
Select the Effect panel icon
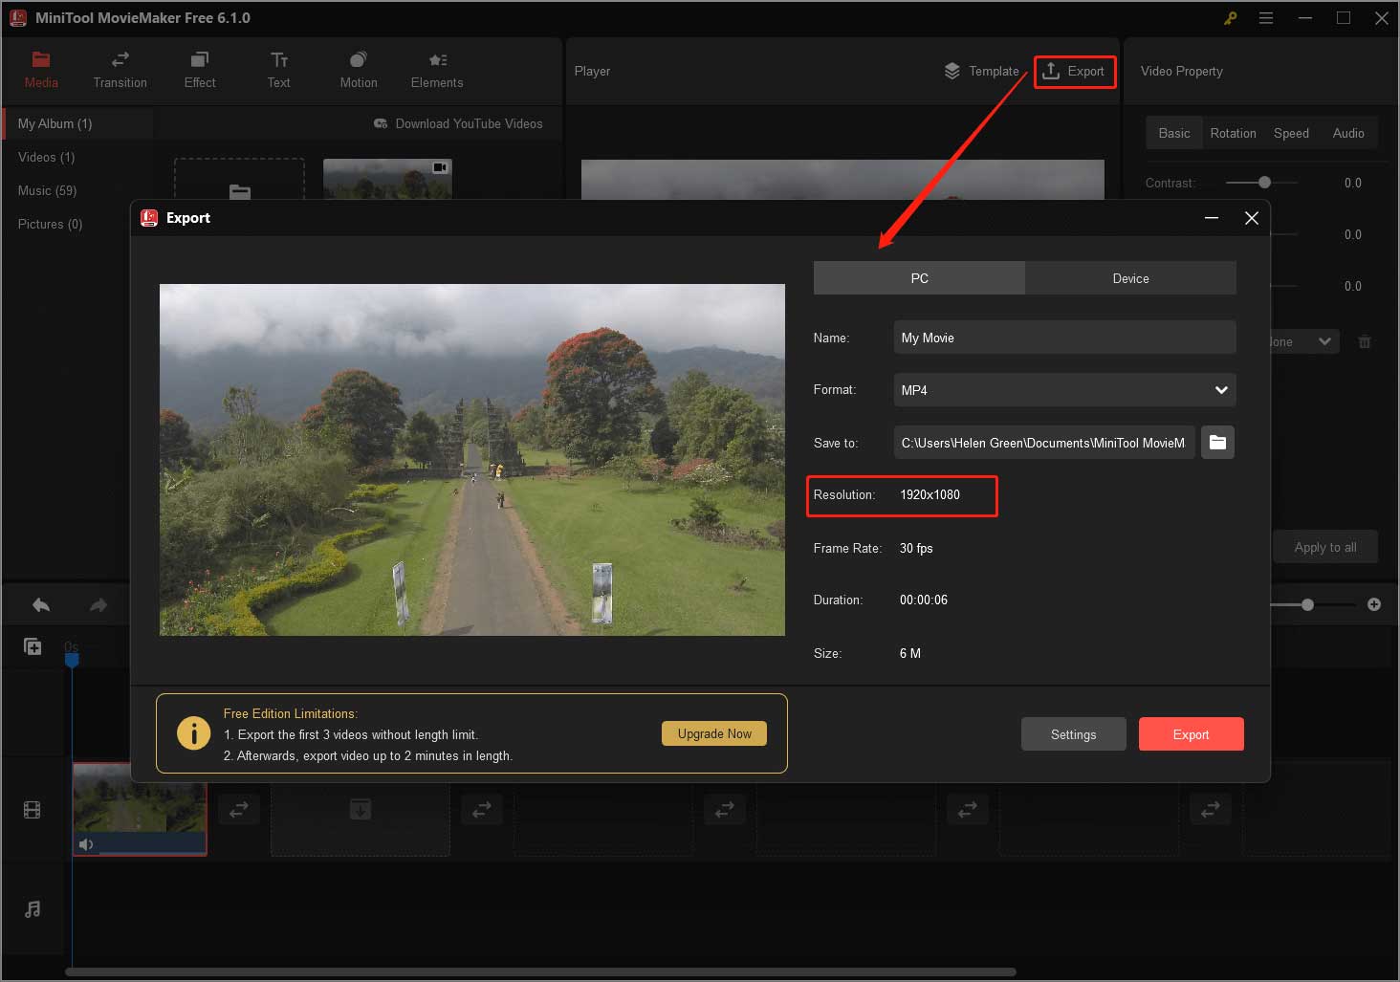point(199,69)
